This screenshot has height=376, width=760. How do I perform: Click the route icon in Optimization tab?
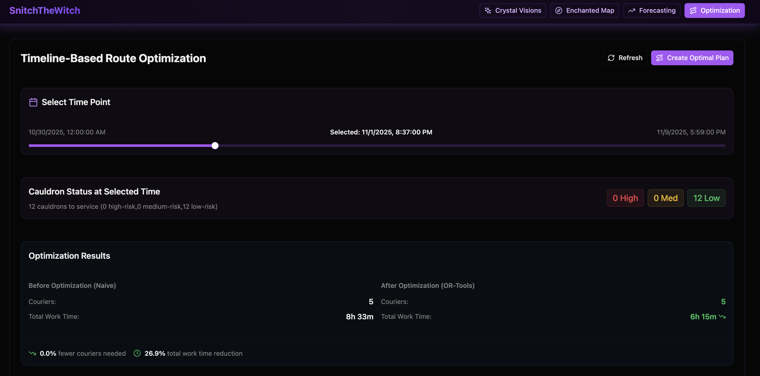coord(693,11)
